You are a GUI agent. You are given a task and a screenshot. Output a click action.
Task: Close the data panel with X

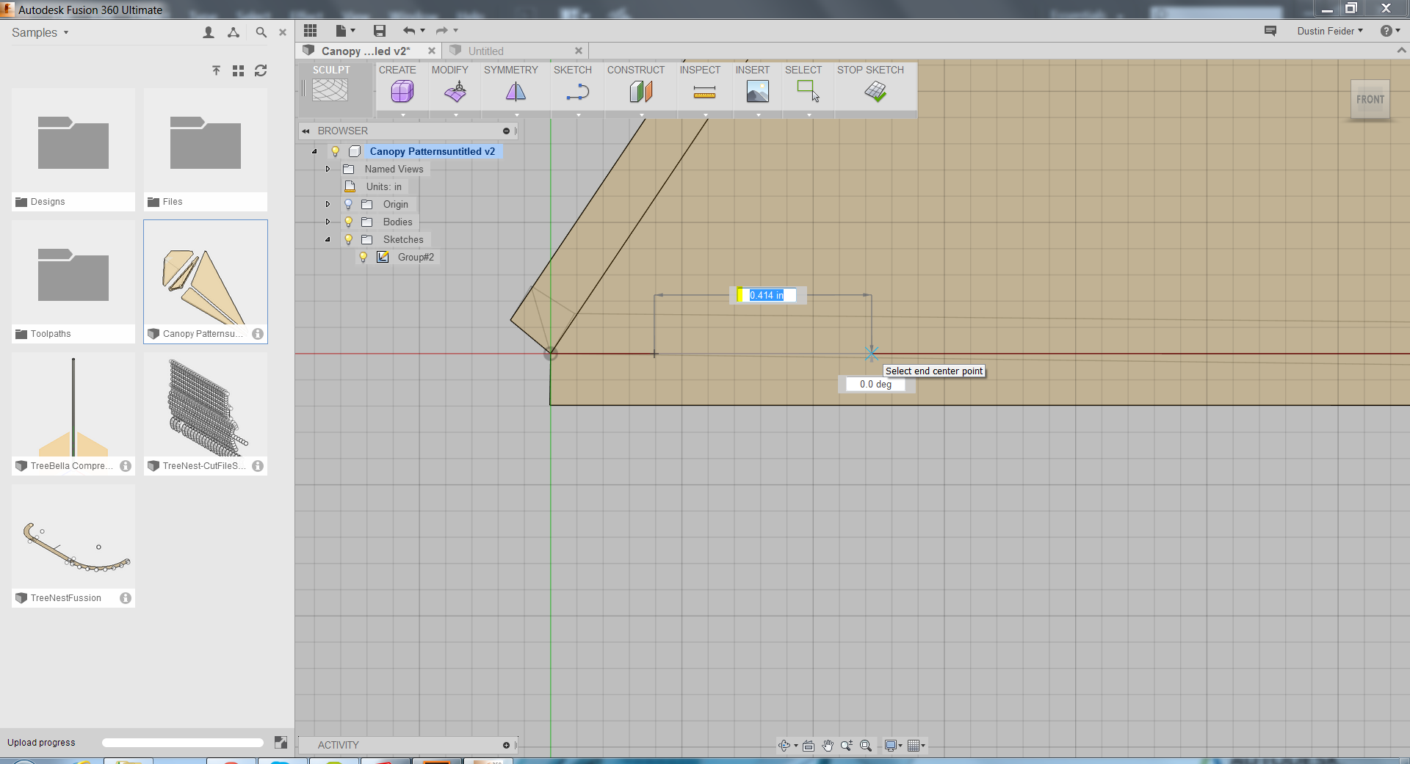click(x=283, y=32)
